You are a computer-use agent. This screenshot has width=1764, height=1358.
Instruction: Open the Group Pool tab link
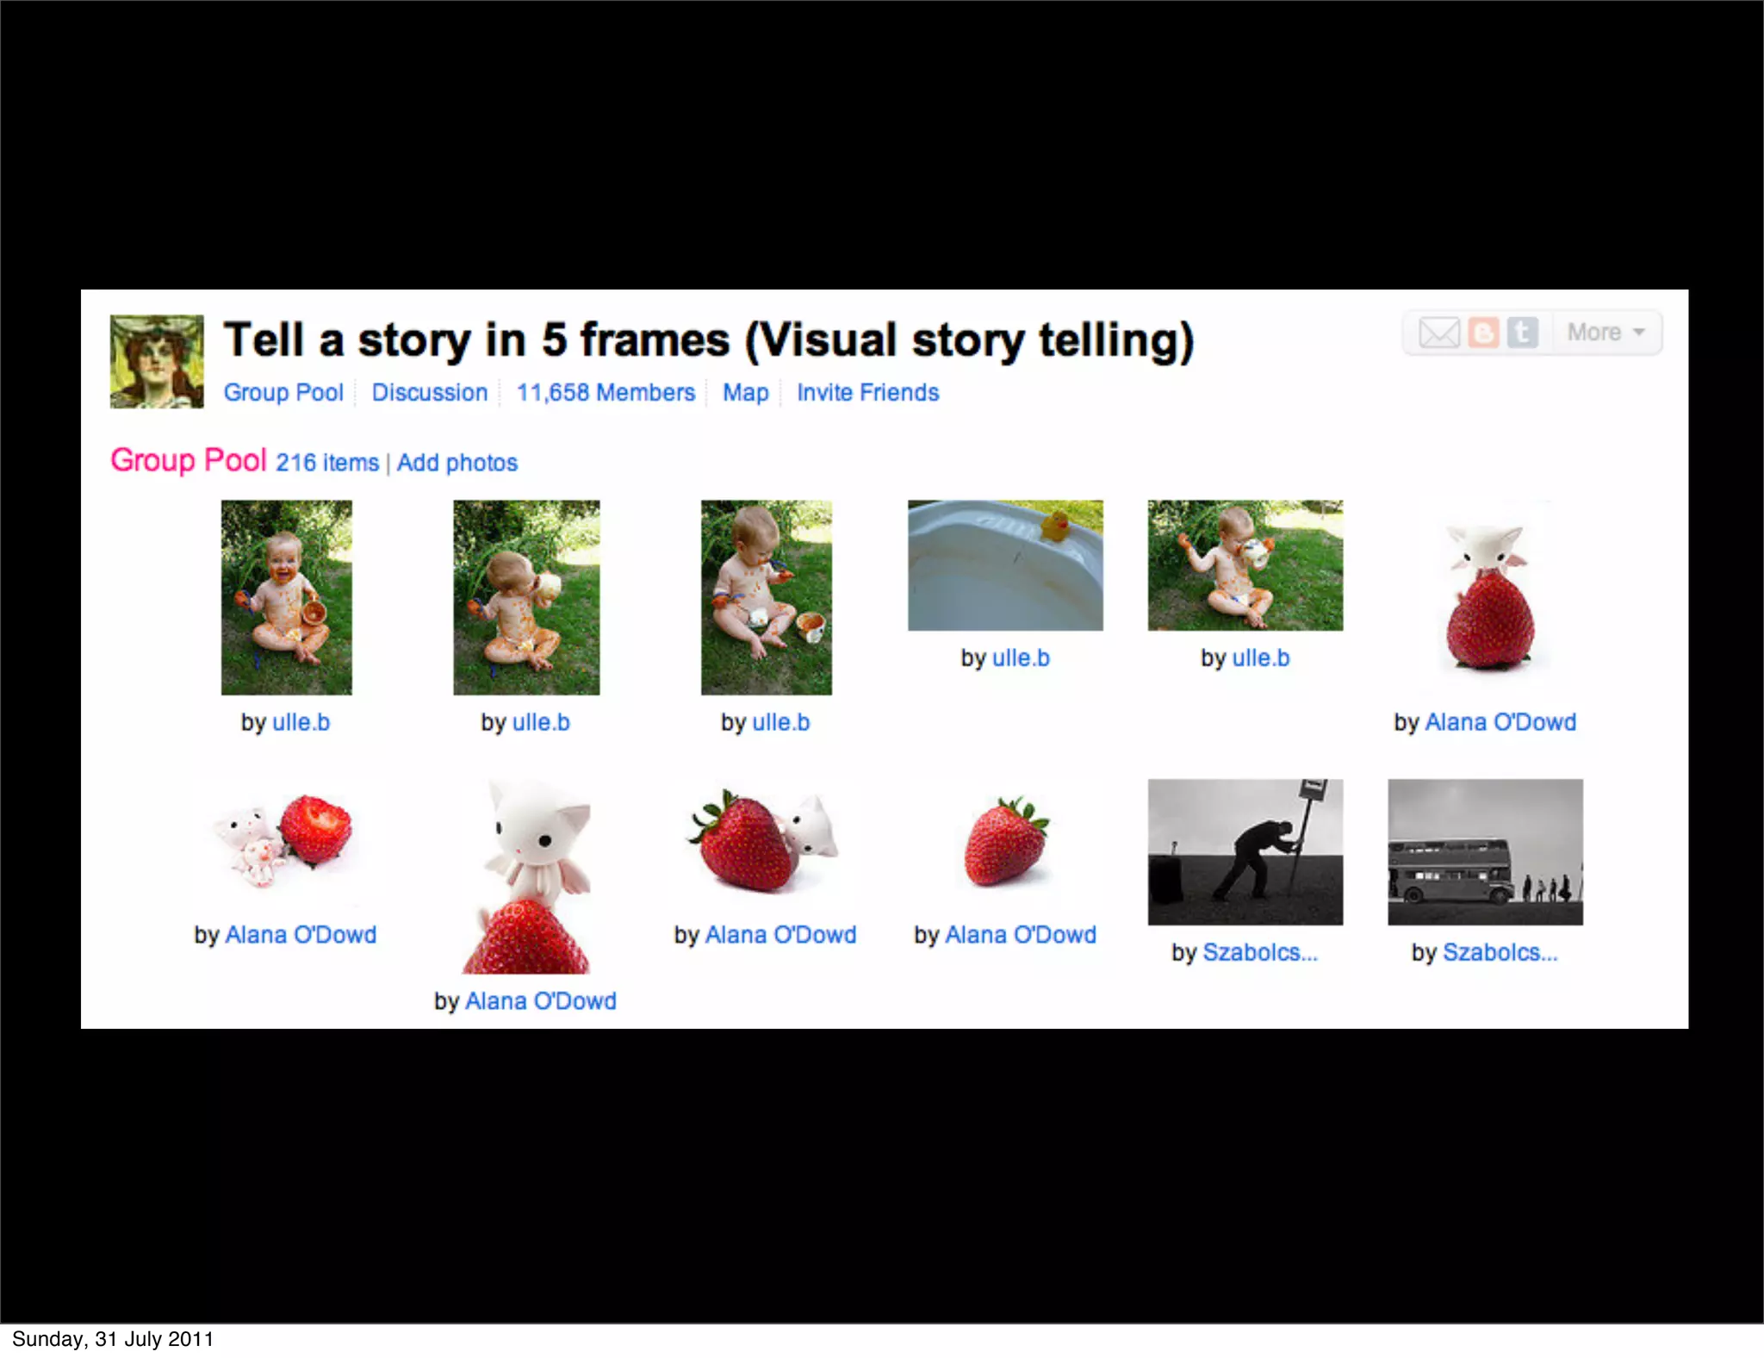point(283,393)
